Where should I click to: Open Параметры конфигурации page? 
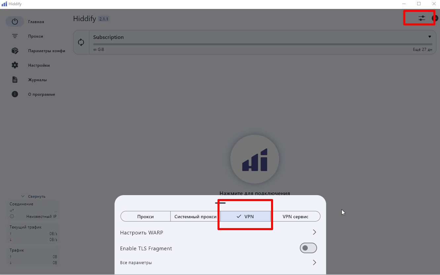[36, 51]
